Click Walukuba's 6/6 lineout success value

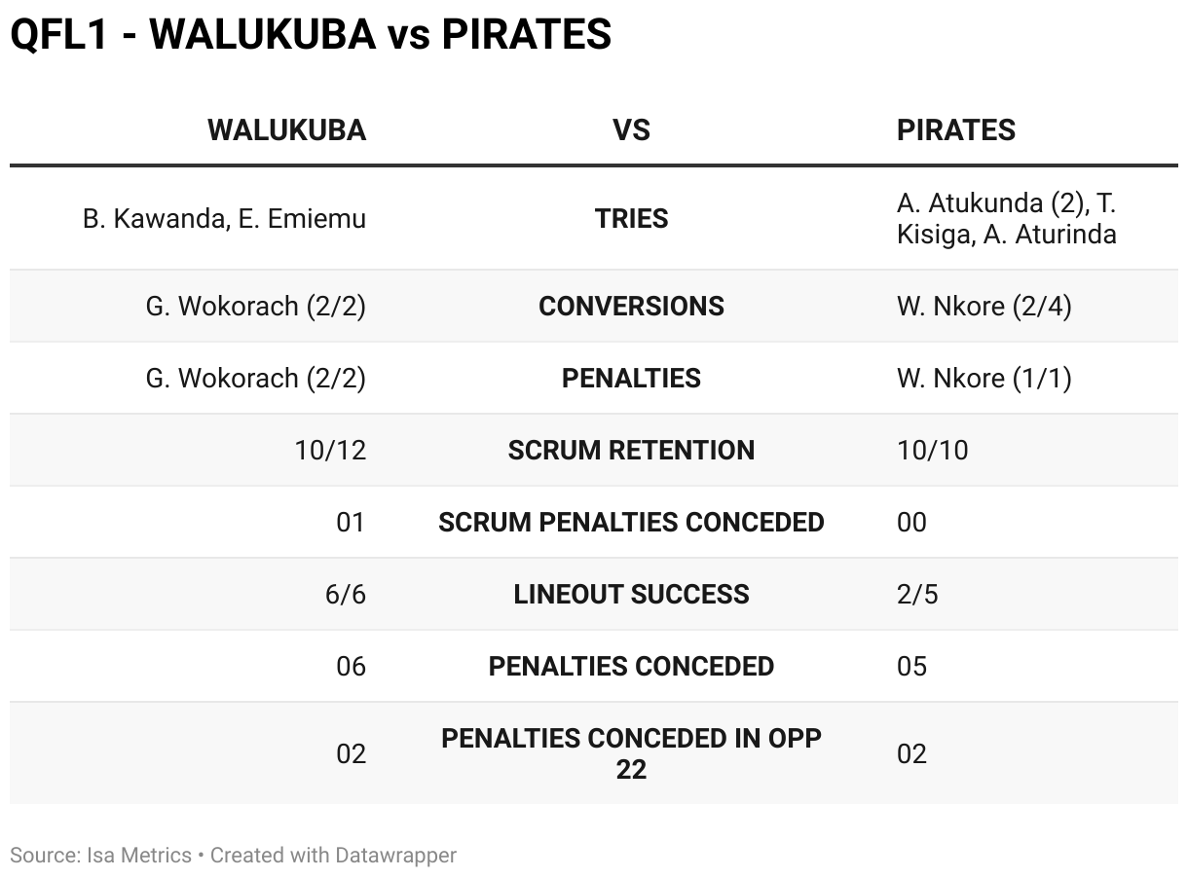pos(346,595)
